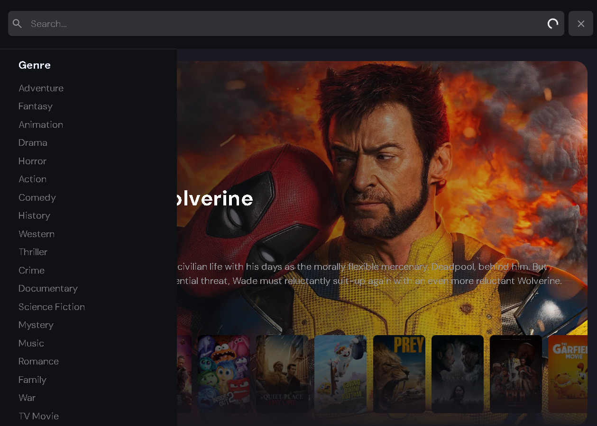Select the Documentary genre
This screenshot has width=597, height=426.
(x=48, y=289)
